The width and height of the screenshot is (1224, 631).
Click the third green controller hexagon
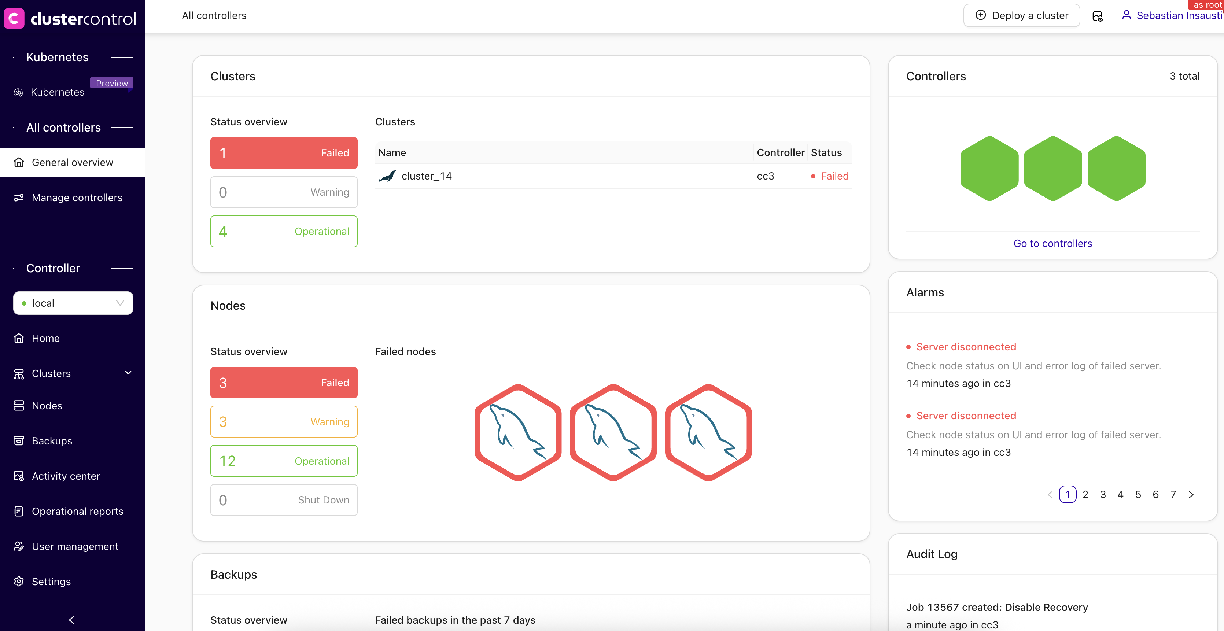point(1116,169)
